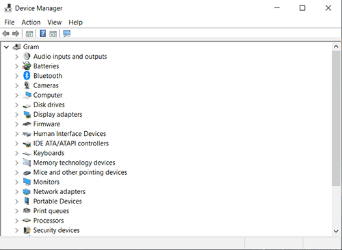Click the Batteries icon

27,66
